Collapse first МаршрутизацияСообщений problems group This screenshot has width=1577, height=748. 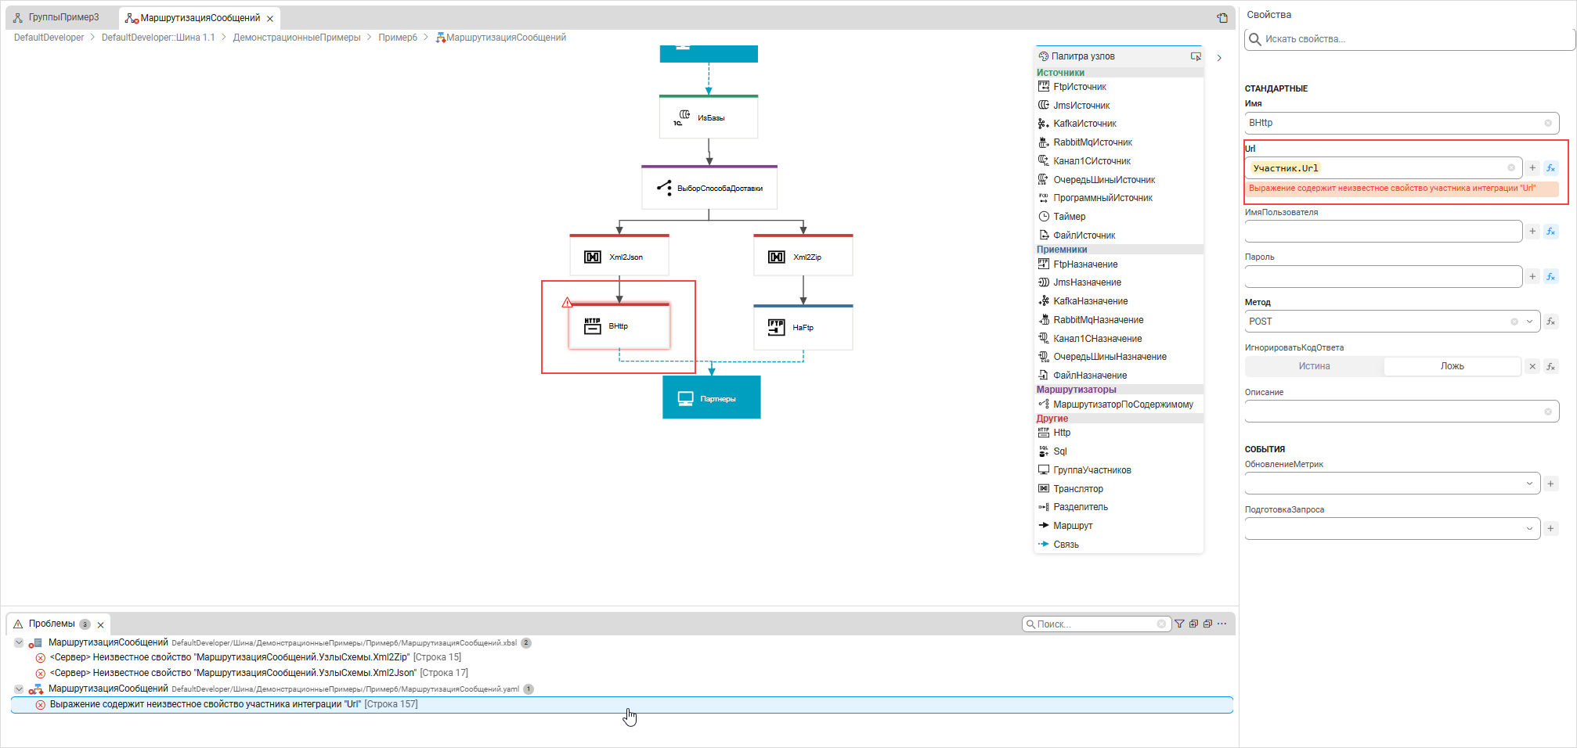[x=19, y=643]
